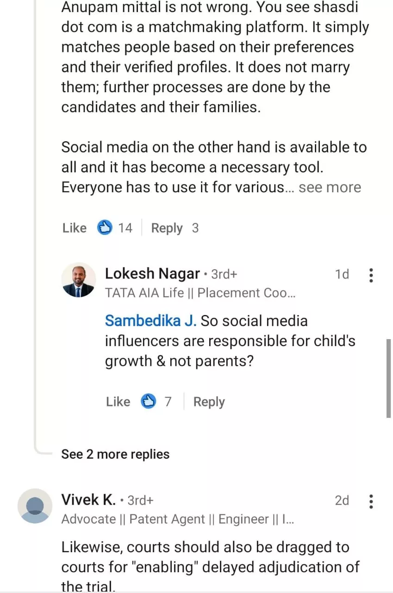
Task: Open Lokesh Nagar's profile picture
Action: [78, 280]
